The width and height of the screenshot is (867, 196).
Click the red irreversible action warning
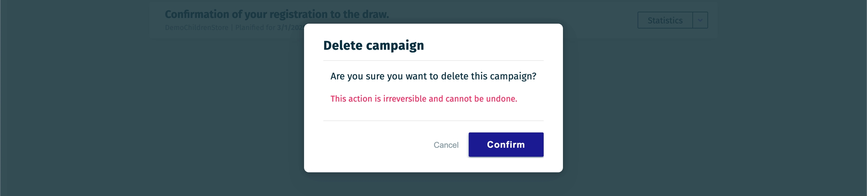click(424, 99)
